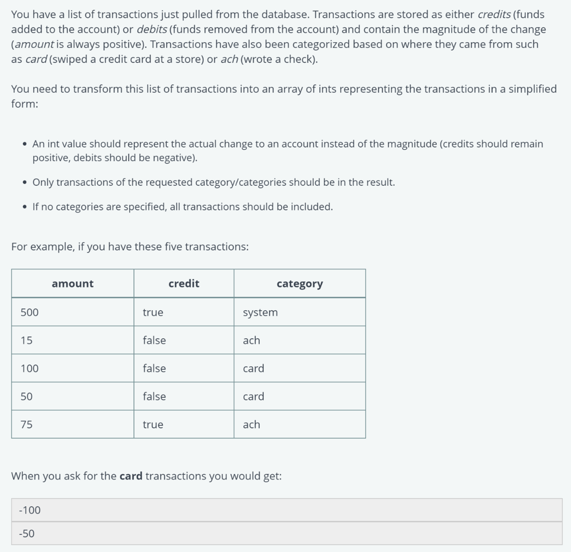Select the 500 amount cell
Screen dimensions: 571x552
pos(73,312)
